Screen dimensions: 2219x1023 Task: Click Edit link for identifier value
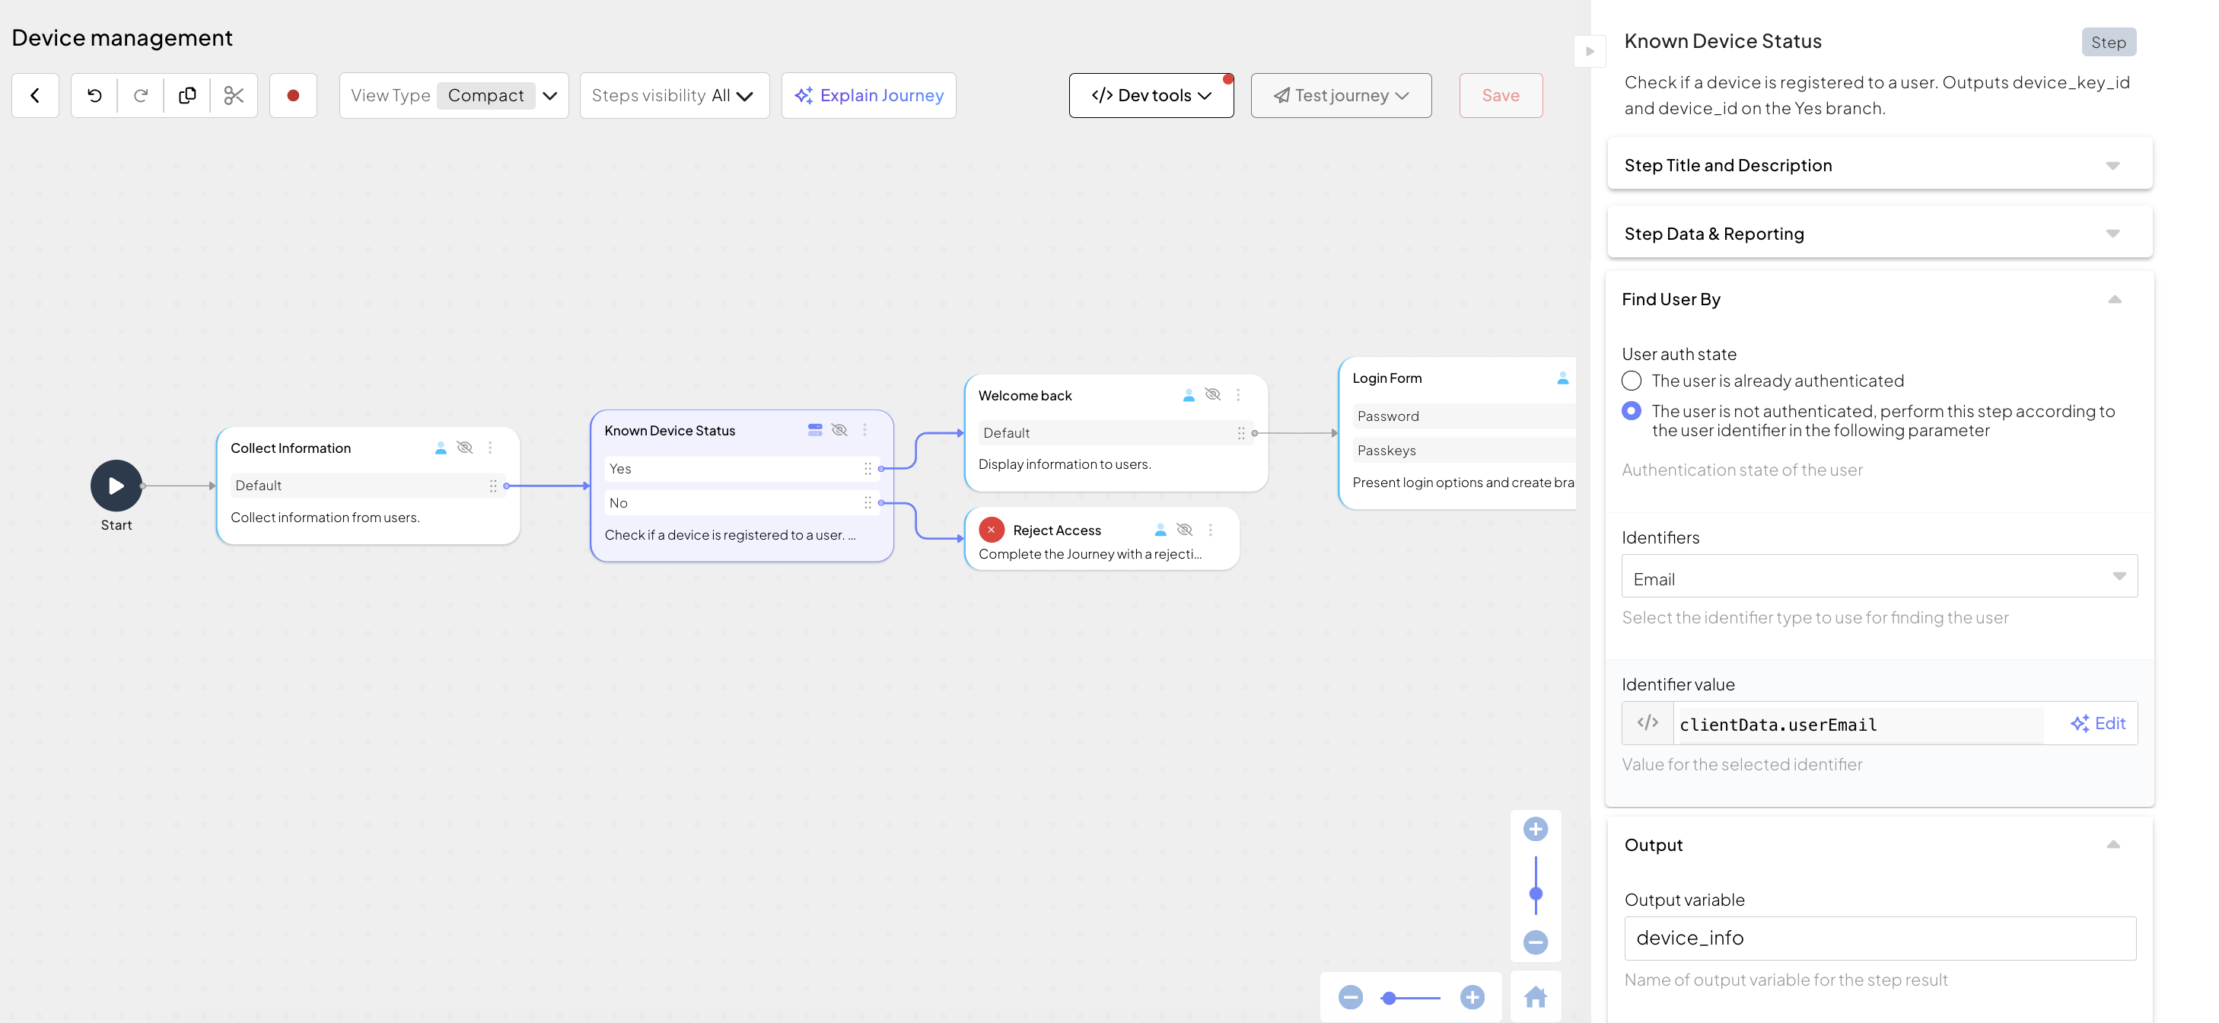coord(2097,722)
